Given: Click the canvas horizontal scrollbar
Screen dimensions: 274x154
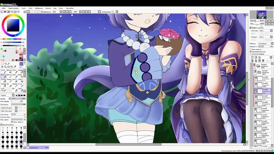Looking at the screenshot, I should tap(128, 145).
